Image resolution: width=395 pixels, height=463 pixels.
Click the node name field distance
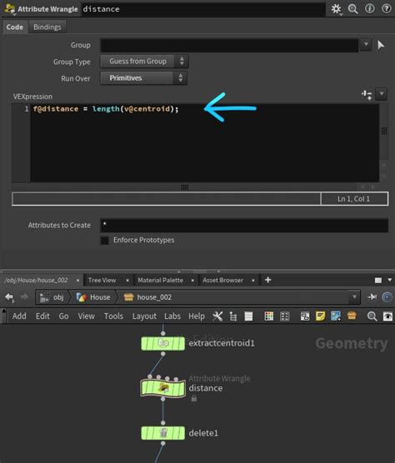(x=203, y=9)
